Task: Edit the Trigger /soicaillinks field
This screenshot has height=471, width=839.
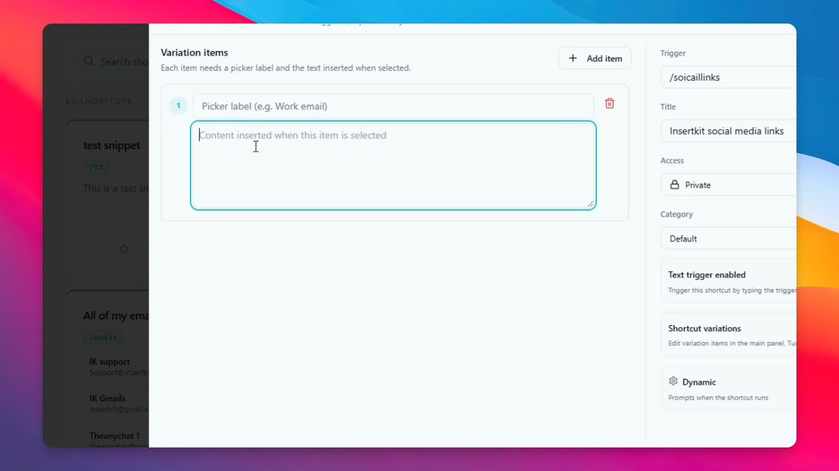Action: click(x=728, y=77)
